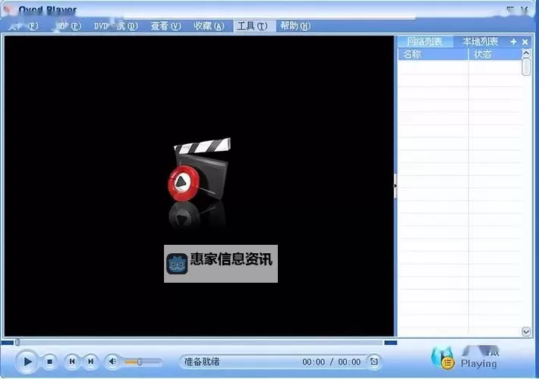Click the yellow playlist icon

pyautogui.click(x=448, y=362)
